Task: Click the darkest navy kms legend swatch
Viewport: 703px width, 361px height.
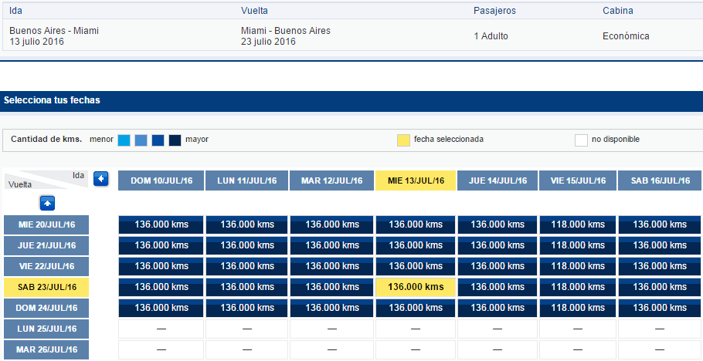Action: pyautogui.click(x=175, y=140)
